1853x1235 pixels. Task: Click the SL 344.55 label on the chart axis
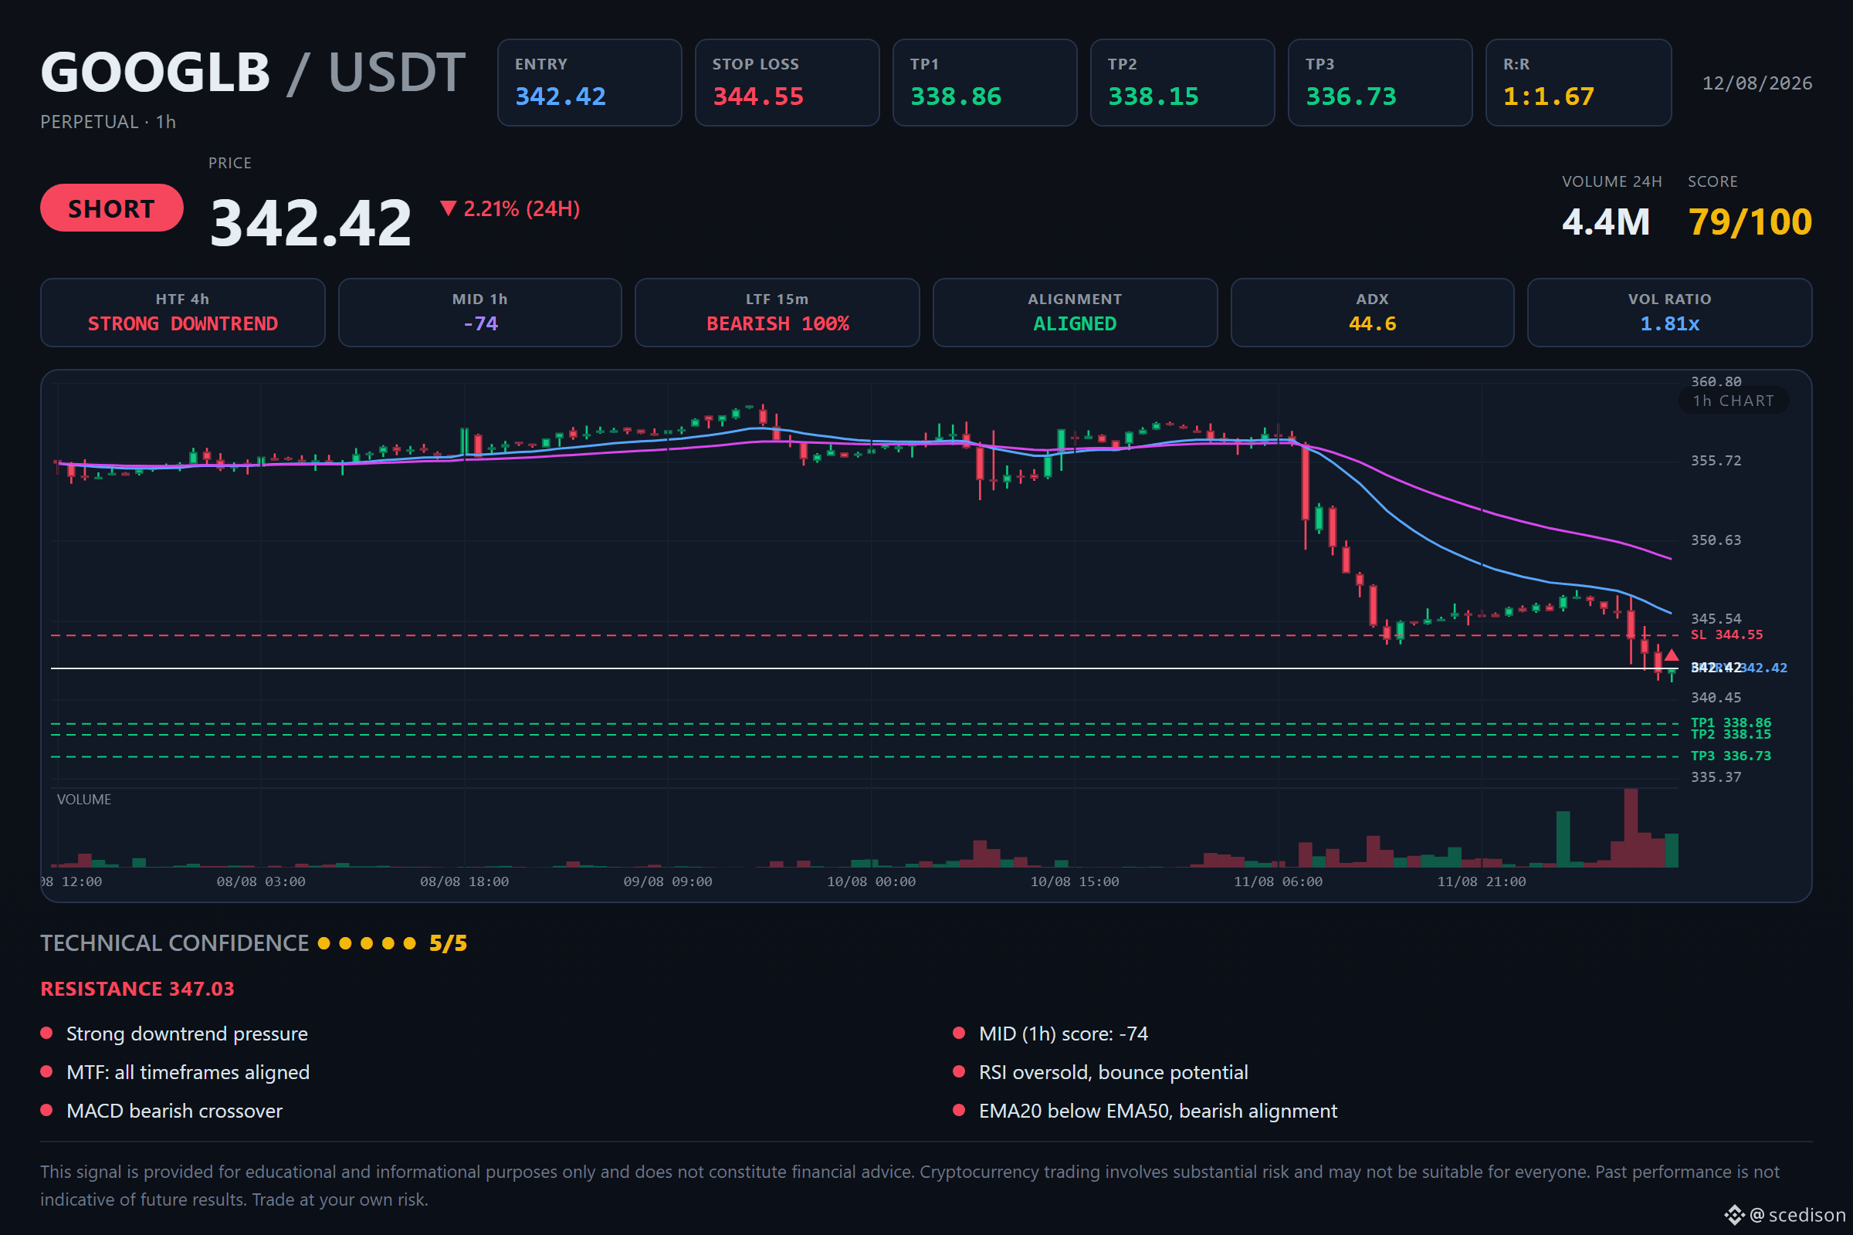pos(1727,634)
